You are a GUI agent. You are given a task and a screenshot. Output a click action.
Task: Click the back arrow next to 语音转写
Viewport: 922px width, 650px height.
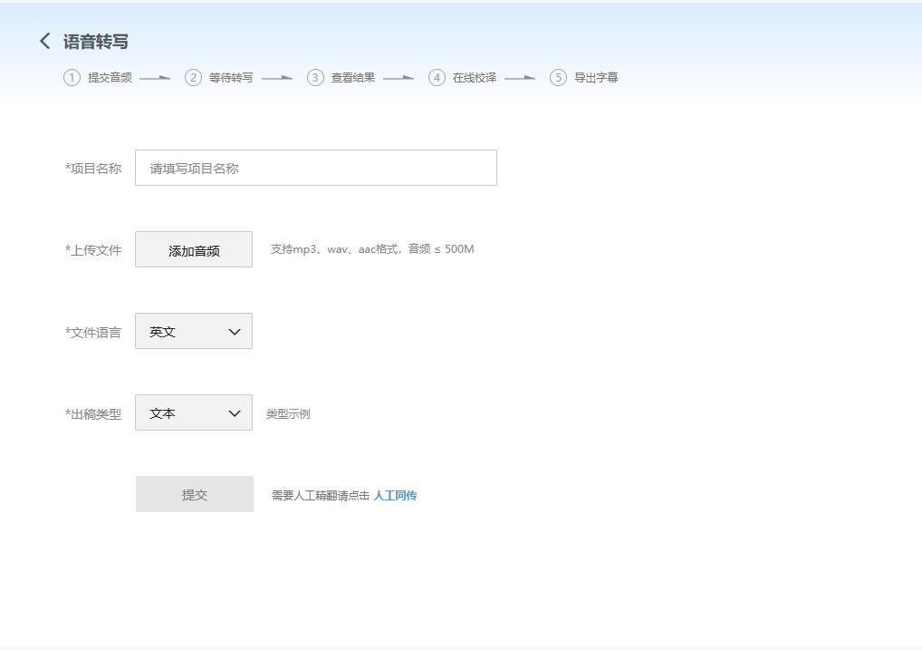(x=43, y=41)
